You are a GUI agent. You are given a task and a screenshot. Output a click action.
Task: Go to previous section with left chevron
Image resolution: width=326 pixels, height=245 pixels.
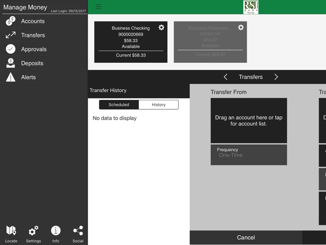pos(226,77)
